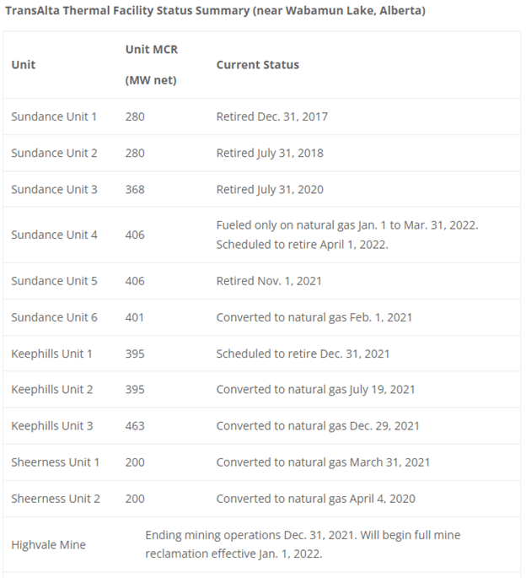Select Retired Dec. 31, 2017 status text

(x=271, y=116)
